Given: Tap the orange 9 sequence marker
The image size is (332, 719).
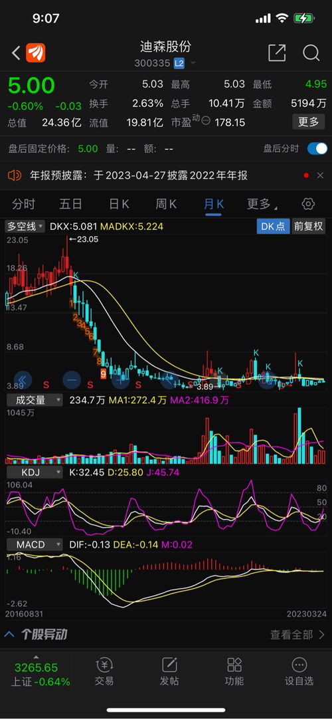Looking at the screenshot, I should [103, 373].
